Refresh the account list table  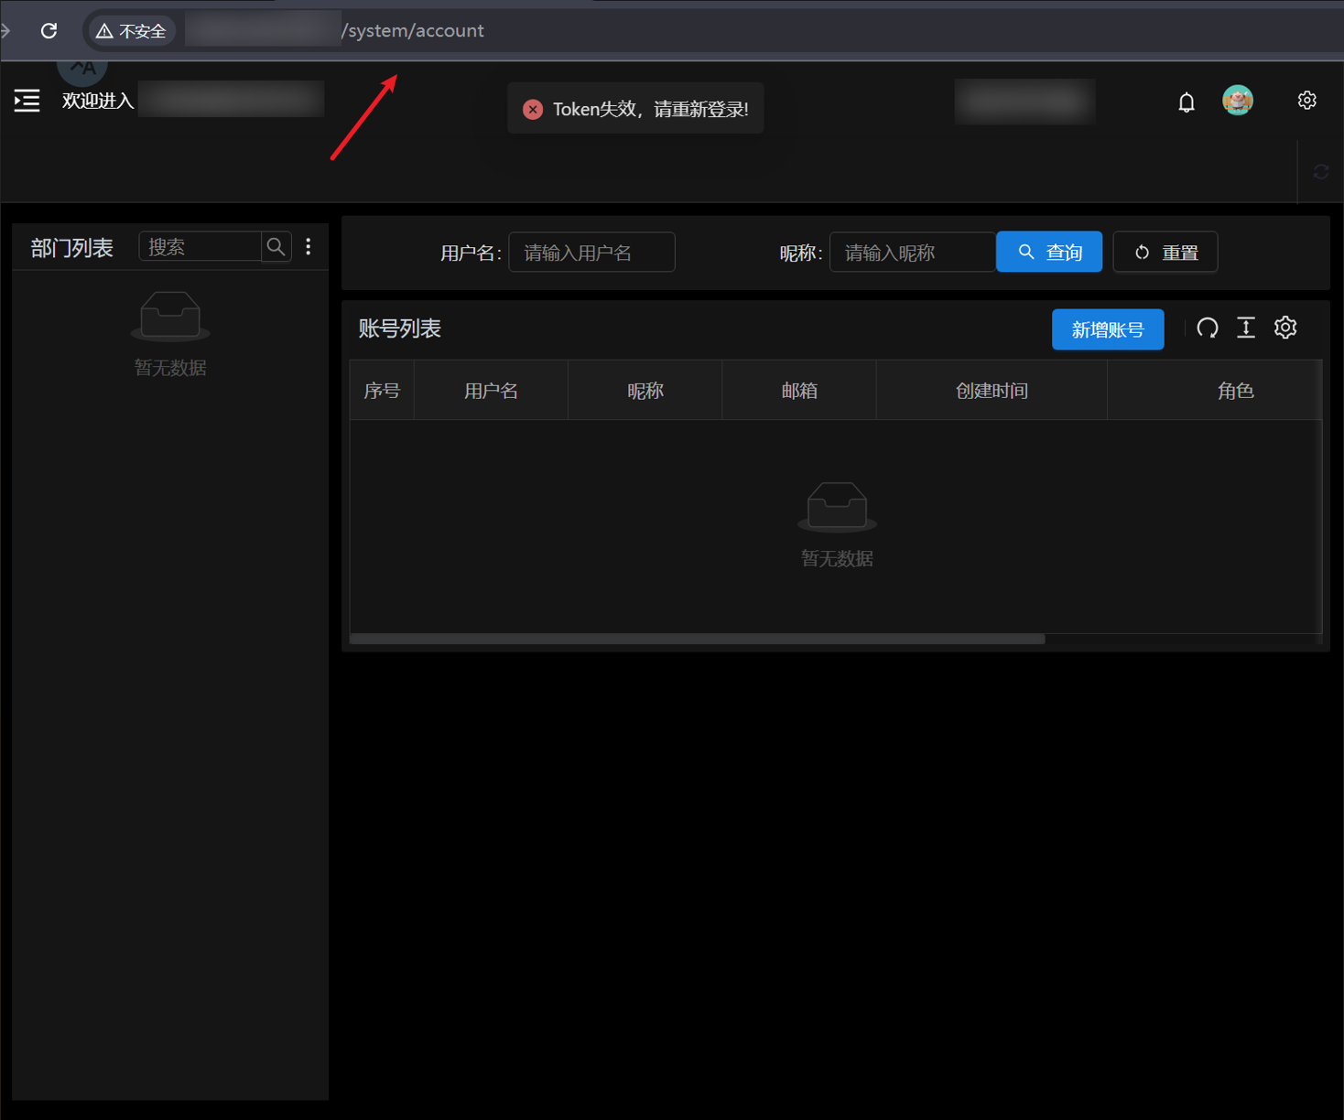1207,328
